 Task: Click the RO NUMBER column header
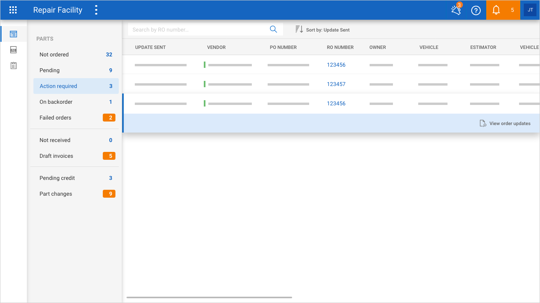(340, 47)
